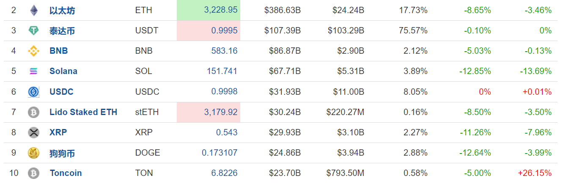This screenshot has width=577, height=184.
Task: Click the Tether USDT logo icon
Action: coord(33,30)
